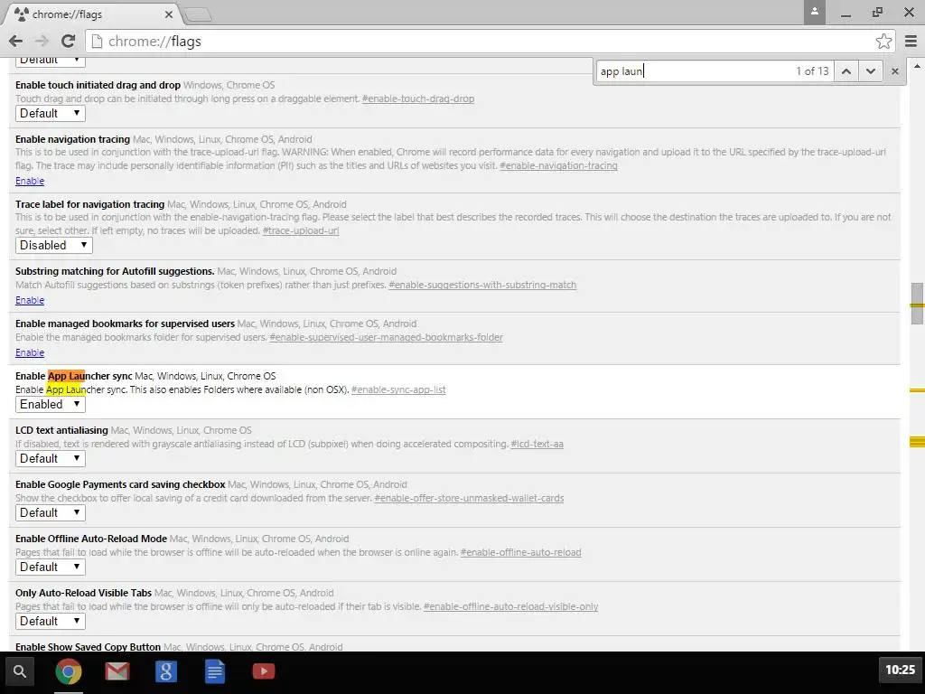The height and width of the screenshot is (694, 925).
Task: Close the find-in-page bar
Action: pos(895,71)
